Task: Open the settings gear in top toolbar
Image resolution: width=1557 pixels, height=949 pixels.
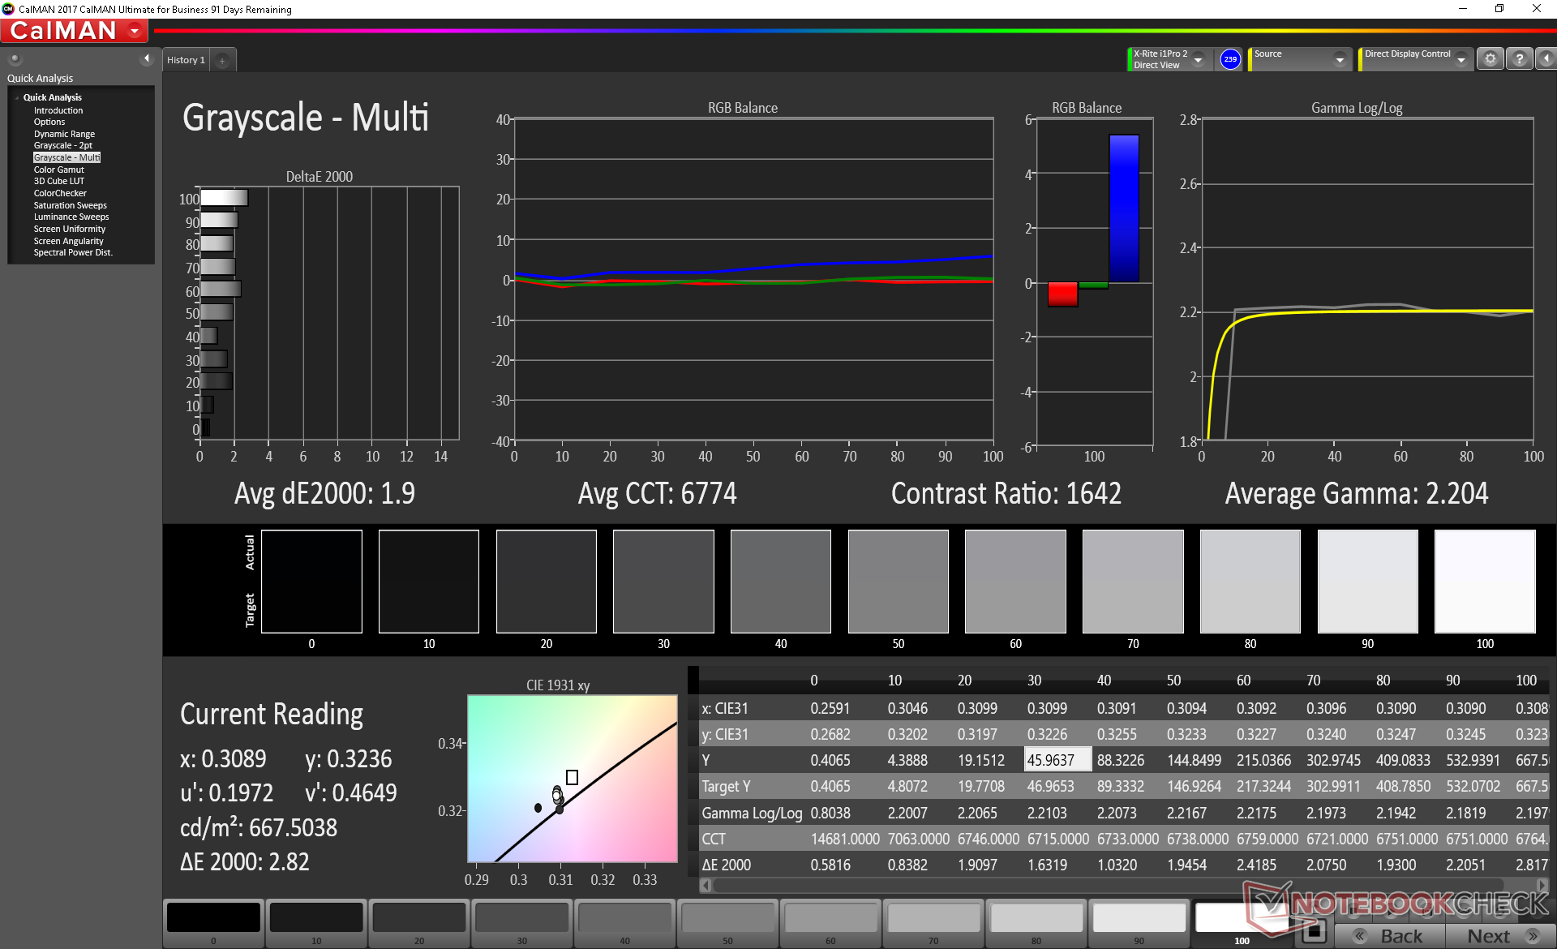Action: click(1490, 59)
